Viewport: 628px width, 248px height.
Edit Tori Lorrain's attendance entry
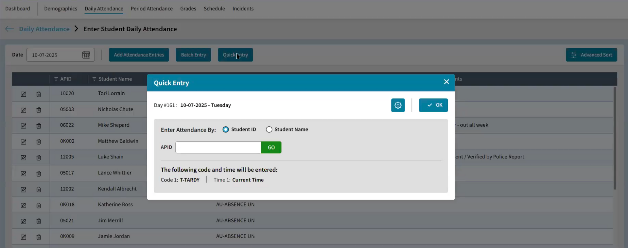(23, 94)
